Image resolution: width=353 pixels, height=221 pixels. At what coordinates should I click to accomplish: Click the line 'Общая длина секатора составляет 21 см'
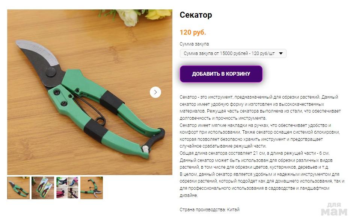pos(255,153)
